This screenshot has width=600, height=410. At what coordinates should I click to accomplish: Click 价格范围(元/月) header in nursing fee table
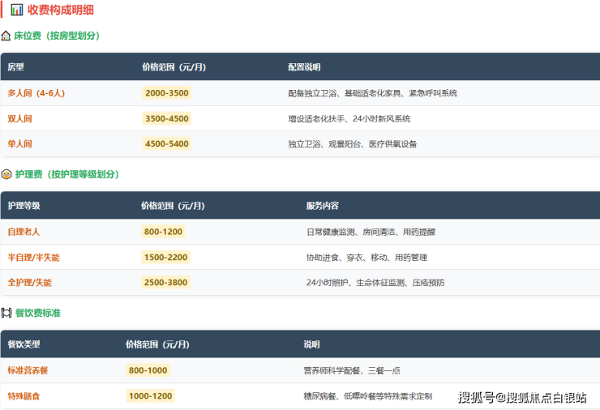pos(173,206)
